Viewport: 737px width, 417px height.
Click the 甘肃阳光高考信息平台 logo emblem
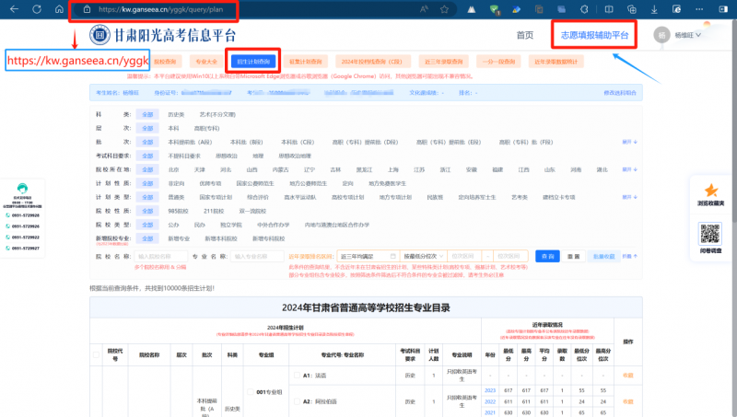coord(100,35)
